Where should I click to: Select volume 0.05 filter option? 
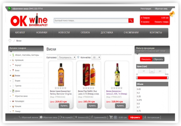[x=139, y=89]
